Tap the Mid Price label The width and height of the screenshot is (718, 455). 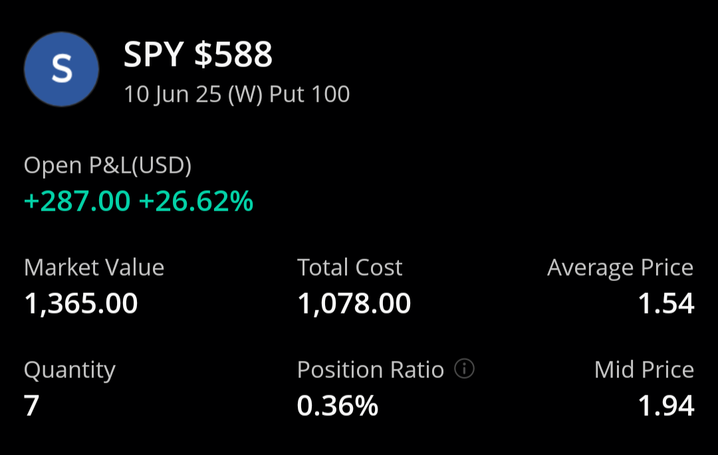tap(644, 369)
